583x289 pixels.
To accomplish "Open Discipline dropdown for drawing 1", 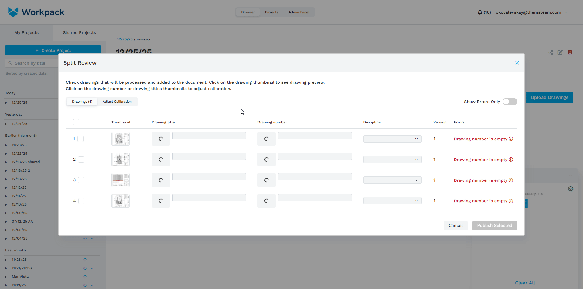I will [392, 139].
